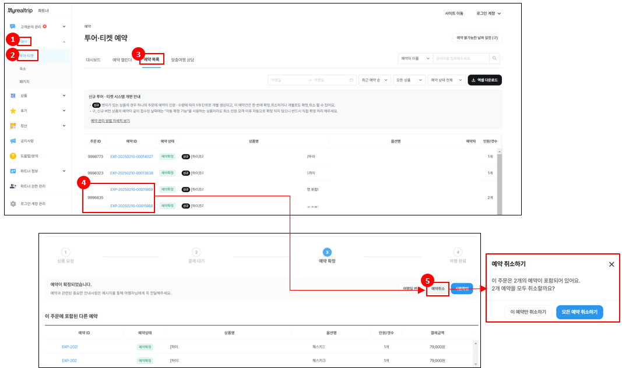This screenshot has height=368, width=622.
Task: Click the search magnifier icon
Action: (494, 58)
